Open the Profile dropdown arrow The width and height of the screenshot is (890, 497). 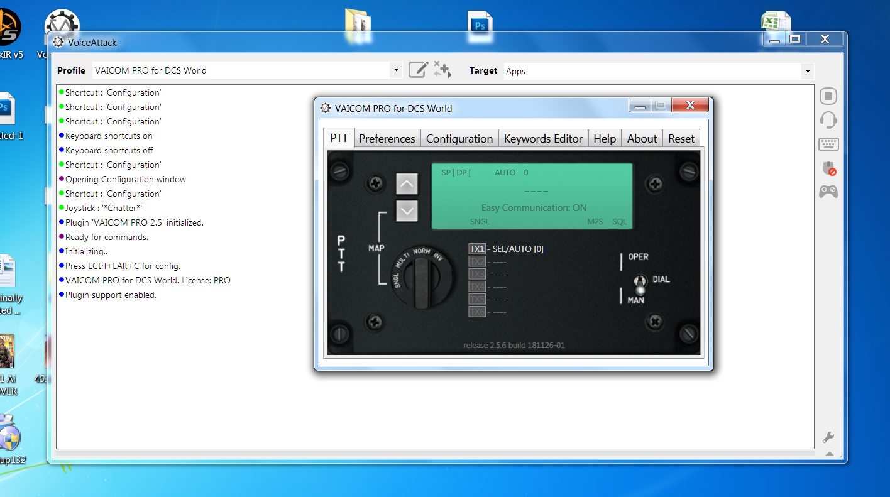click(x=395, y=70)
